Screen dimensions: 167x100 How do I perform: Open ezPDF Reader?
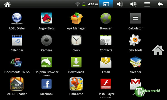click(17, 84)
